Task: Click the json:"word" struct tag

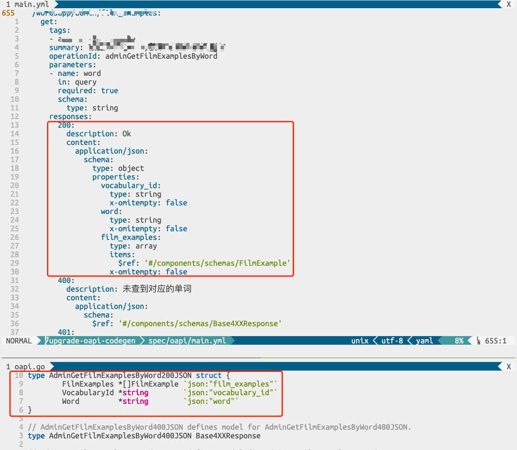Action: click(211, 401)
